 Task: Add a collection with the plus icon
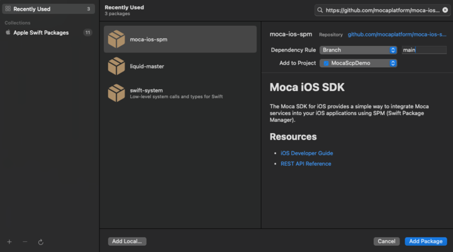9,242
